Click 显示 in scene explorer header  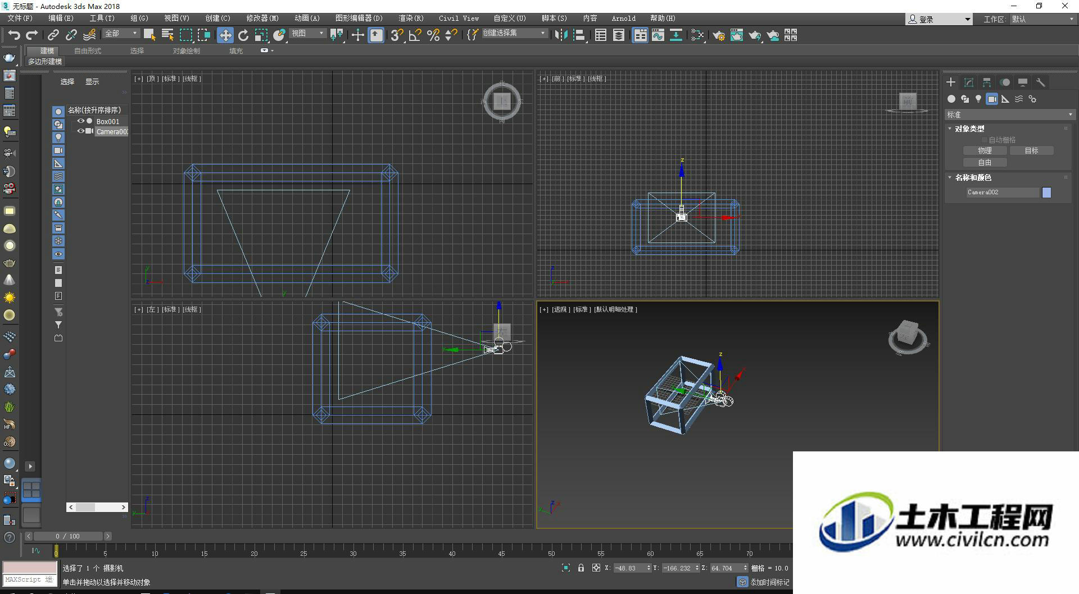(92, 81)
